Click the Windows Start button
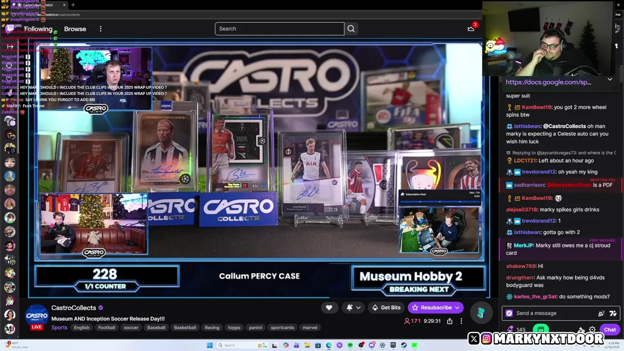Screen dimensions: 624x351 210,345
